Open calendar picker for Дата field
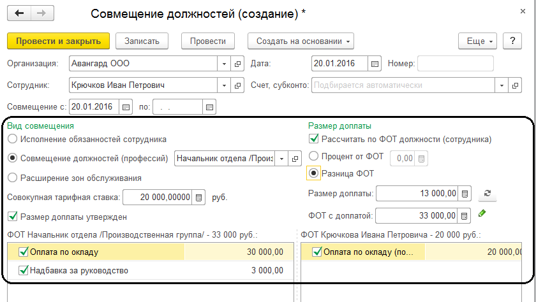 [x=375, y=64]
